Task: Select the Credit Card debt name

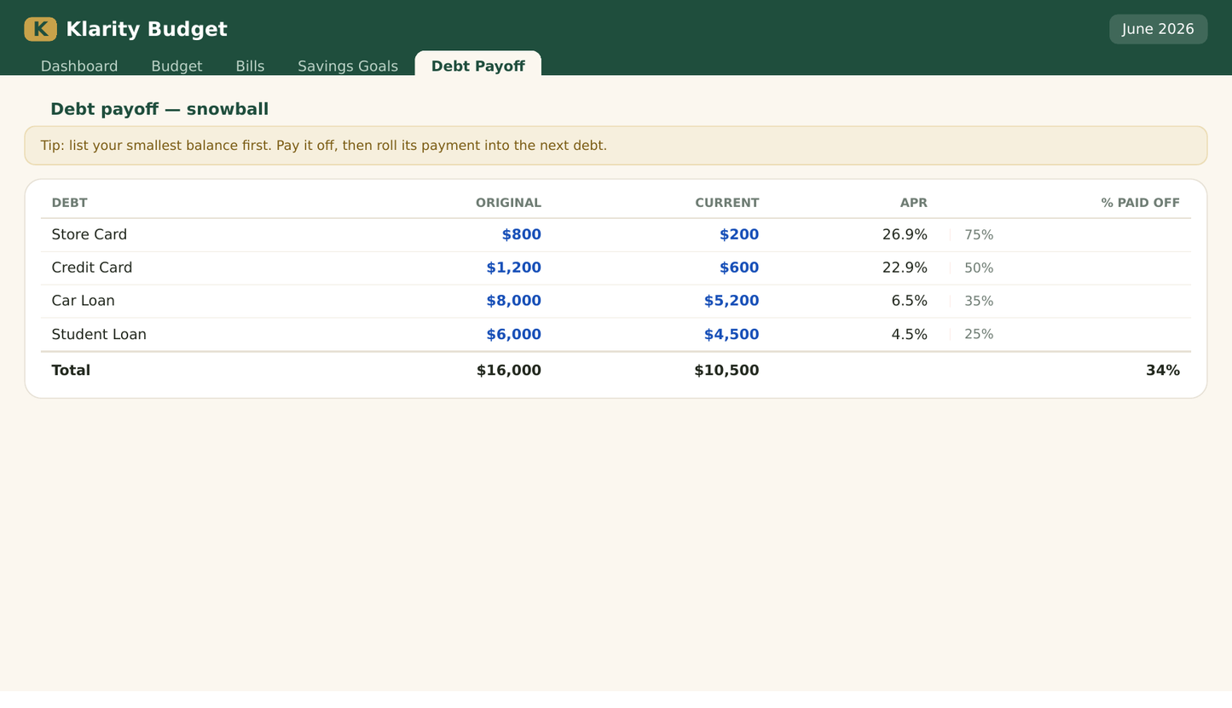Action: 91,268
